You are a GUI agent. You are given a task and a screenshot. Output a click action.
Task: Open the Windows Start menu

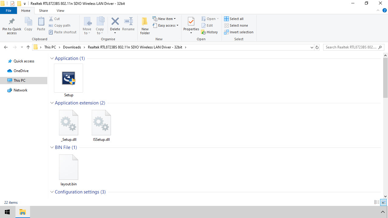pos(7,212)
